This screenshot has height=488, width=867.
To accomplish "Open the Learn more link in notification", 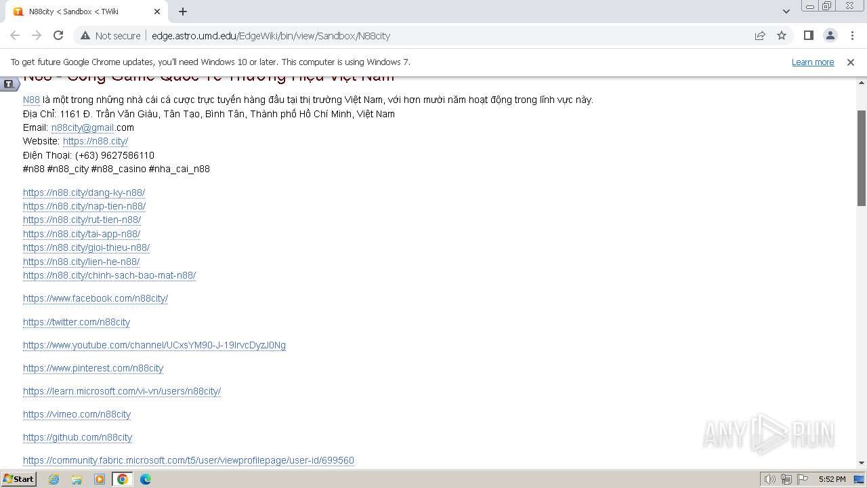I will pos(813,62).
